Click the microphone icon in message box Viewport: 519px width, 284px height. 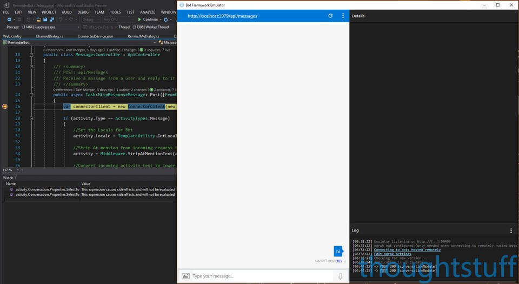(340, 276)
